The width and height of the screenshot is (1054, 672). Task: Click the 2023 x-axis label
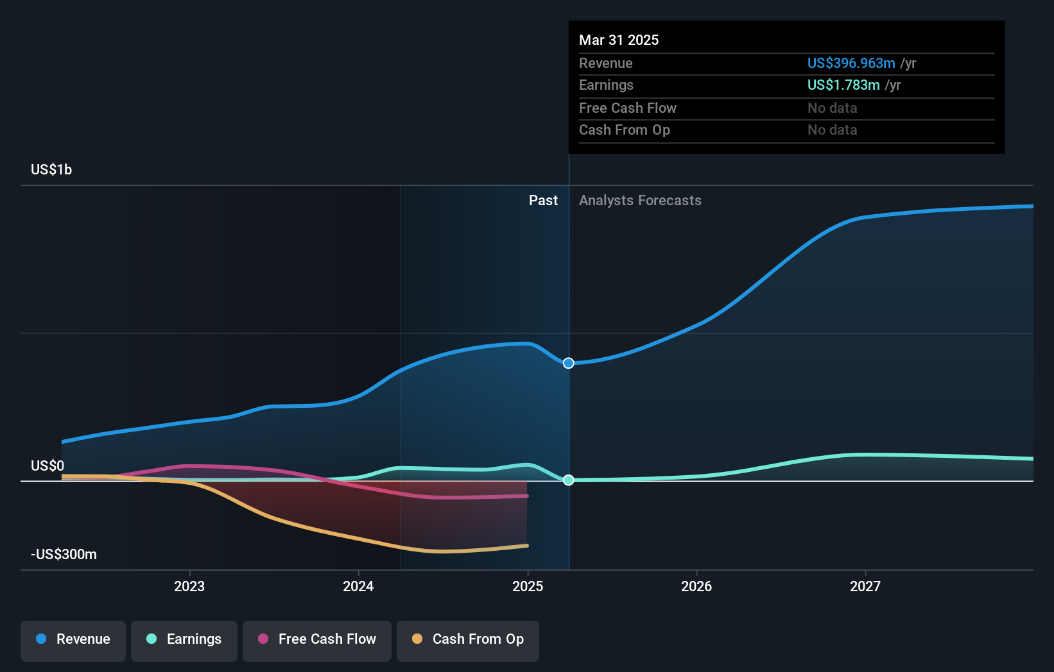click(189, 586)
